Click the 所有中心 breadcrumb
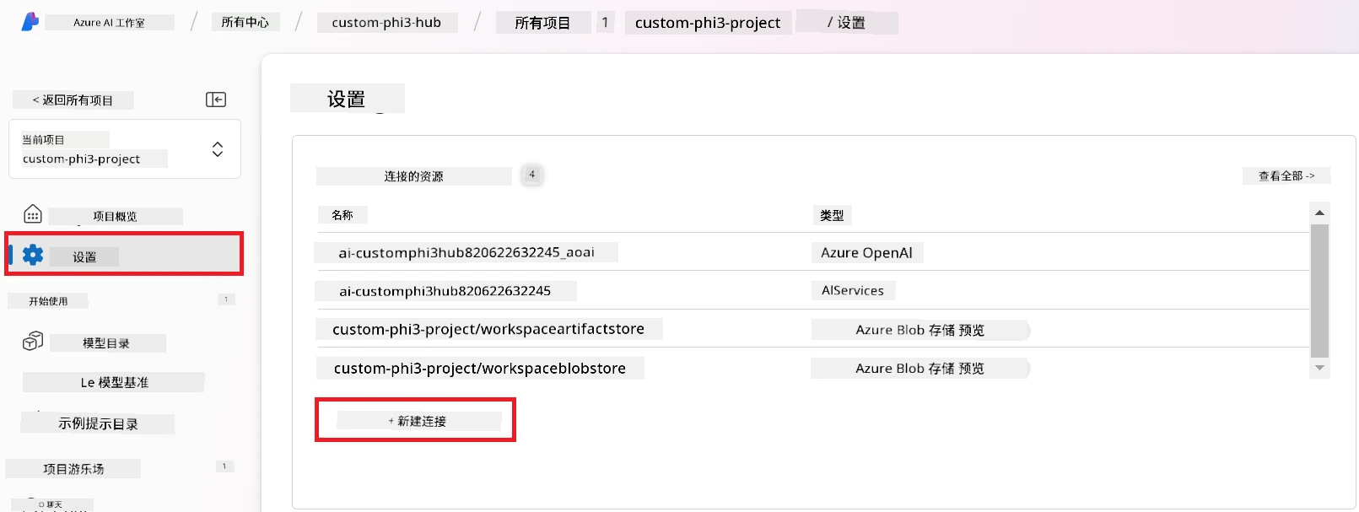This screenshot has width=1359, height=512. (x=245, y=22)
